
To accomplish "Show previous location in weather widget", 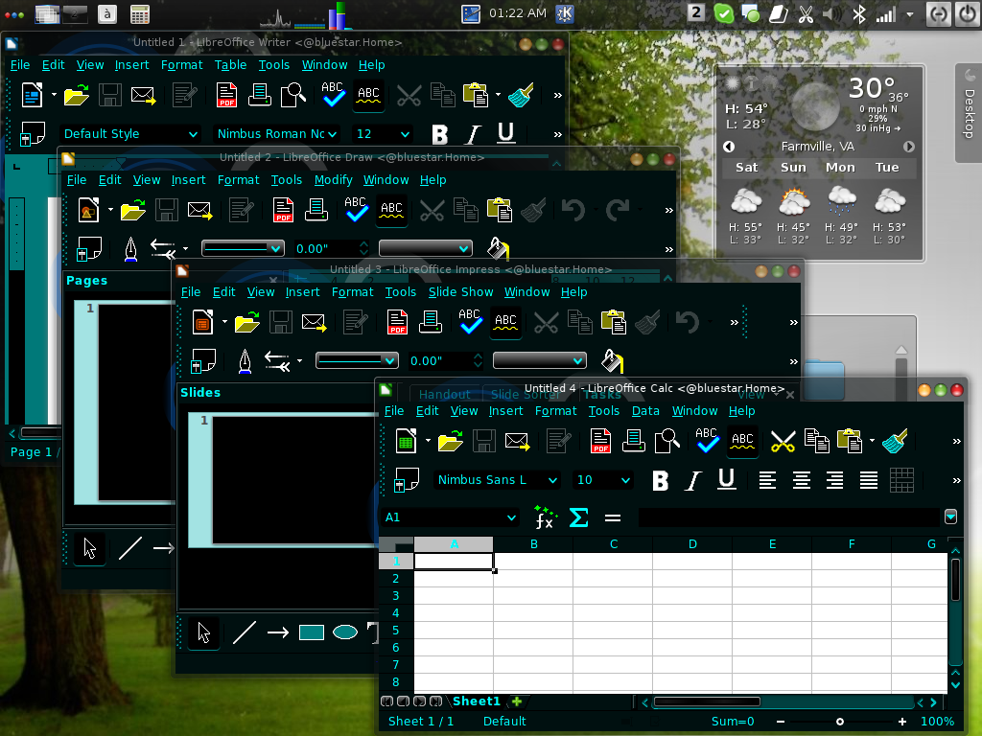I will tap(729, 147).
